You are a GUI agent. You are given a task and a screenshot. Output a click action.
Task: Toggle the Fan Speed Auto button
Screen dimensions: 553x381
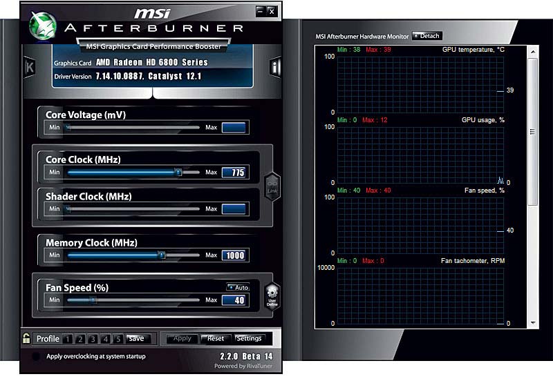pos(238,287)
